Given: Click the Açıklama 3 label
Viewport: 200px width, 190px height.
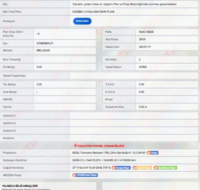Looking at the screenshot, I should (10, 131).
